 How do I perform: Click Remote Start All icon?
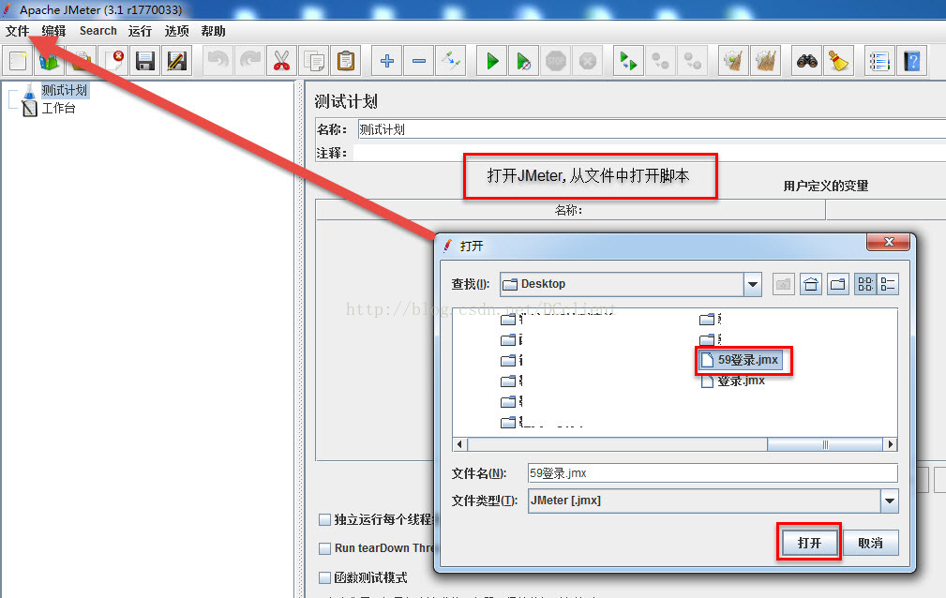click(629, 61)
